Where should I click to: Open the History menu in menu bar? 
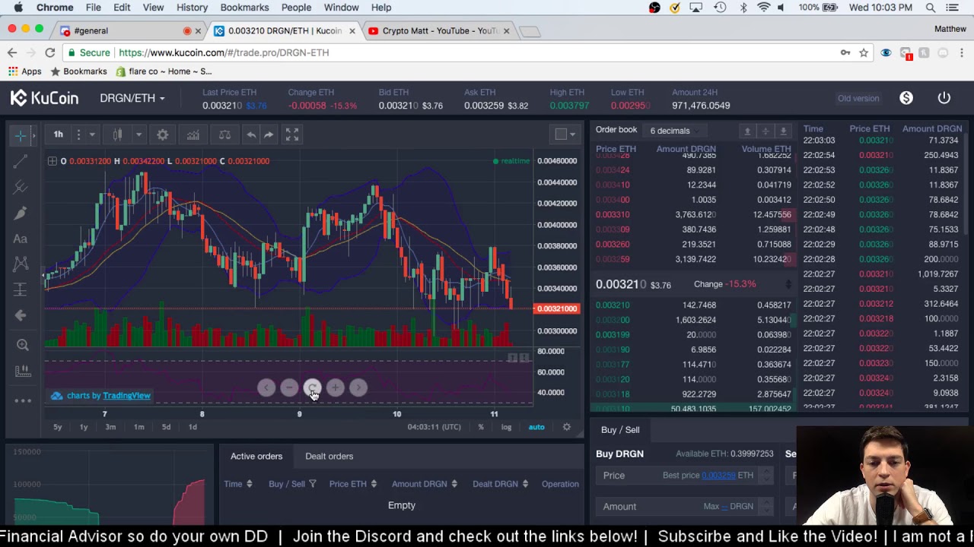[192, 8]
